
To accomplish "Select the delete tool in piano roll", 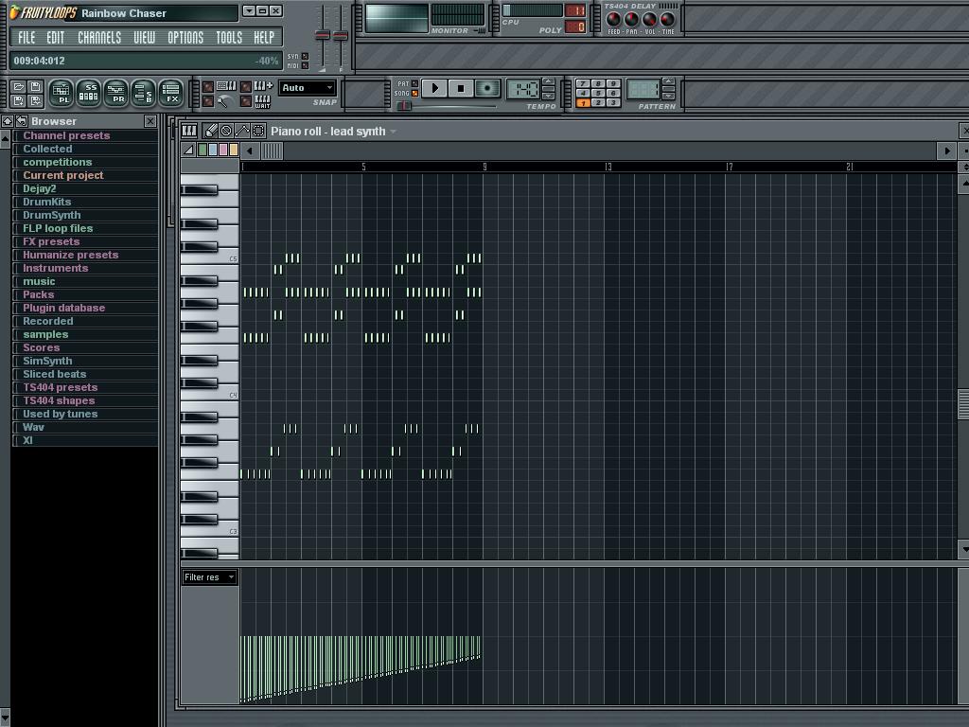I will (x=226, y=131).
